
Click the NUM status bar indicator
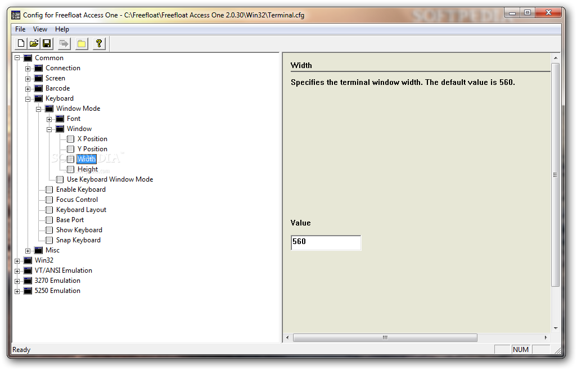click(x=521, y=350)
